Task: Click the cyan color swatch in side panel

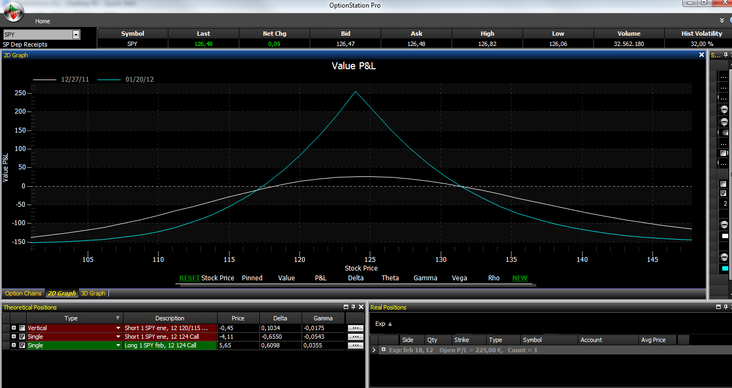Action: [x=725, y=268]
